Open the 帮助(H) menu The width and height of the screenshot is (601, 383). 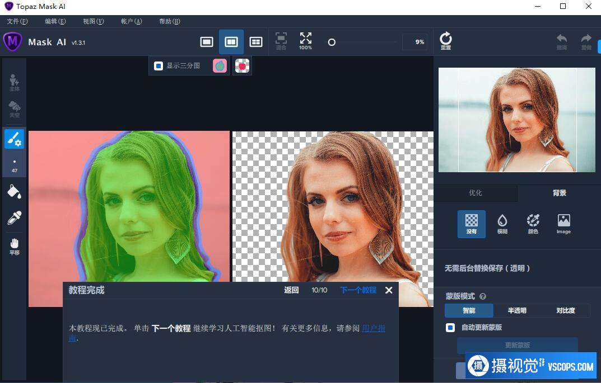click(169, 21)
